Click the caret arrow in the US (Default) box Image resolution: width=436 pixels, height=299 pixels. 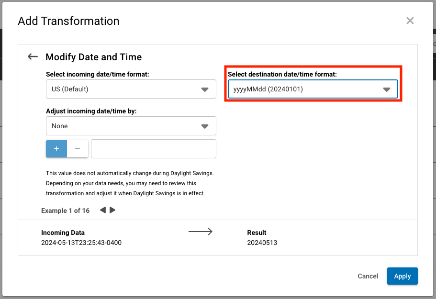205,89
